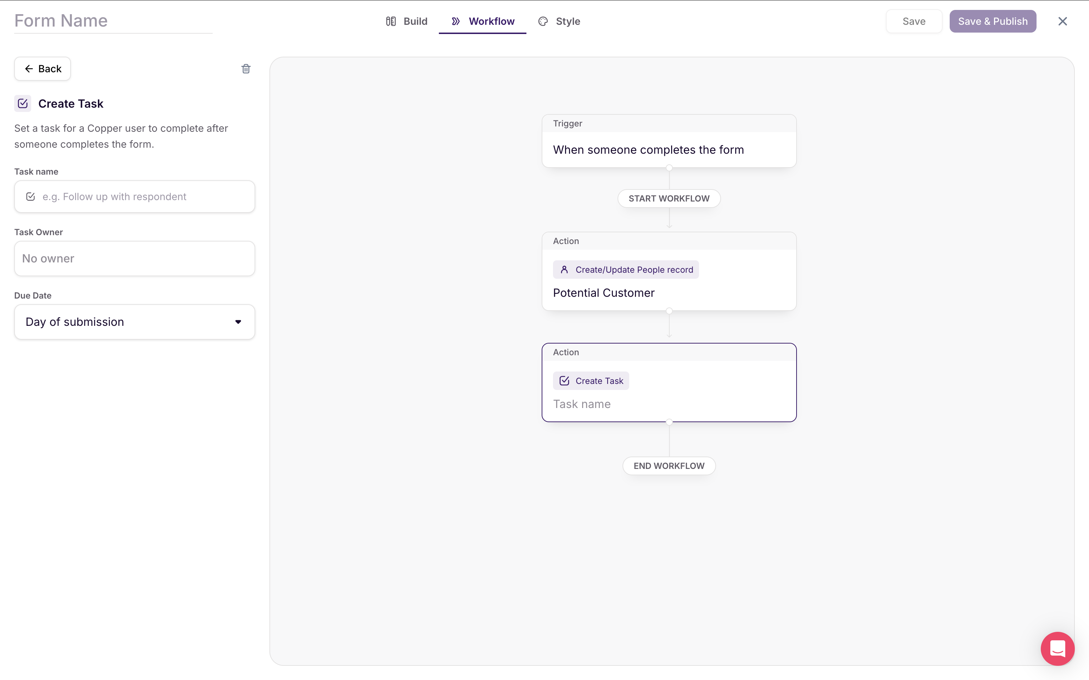The image size is (1089, 680).
Task: Open the chat support bubble icon
Action: point(1057,648)
